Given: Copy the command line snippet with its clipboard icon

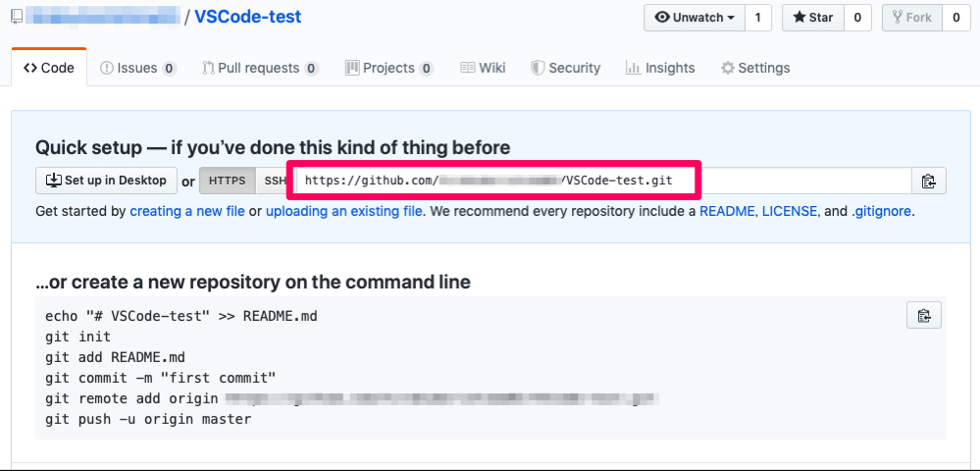Looking at the screenshot, I should [924, 315].
